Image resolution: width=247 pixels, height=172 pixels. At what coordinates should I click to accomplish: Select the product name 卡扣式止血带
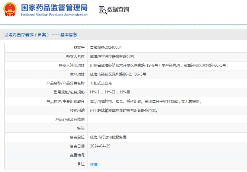click(101, 83)
